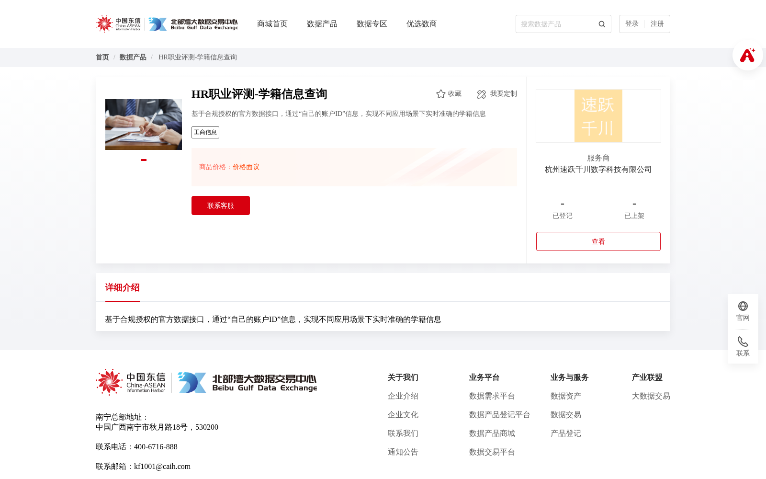
Task: Go to 首页 in breadcrumb
Action: 102,57
